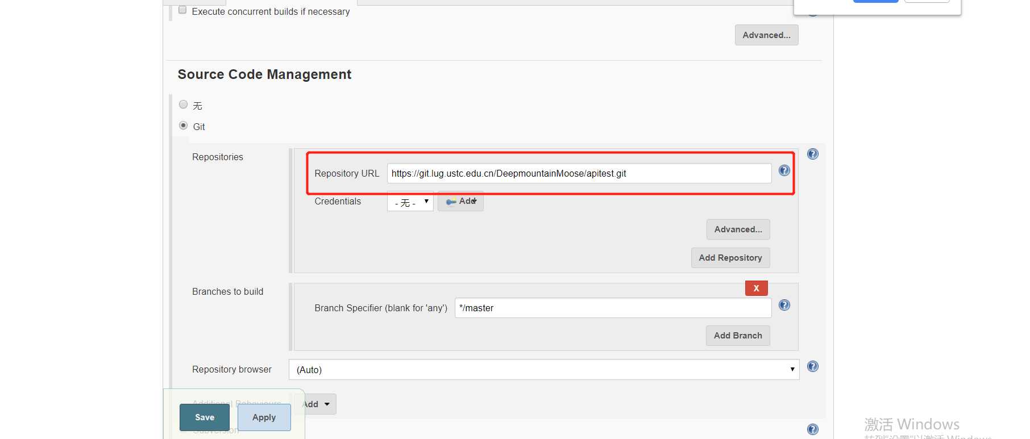Click the Repositories label
Image resolution: width=1030 pixels, height=439 pixels.
[x=218, y=157]
